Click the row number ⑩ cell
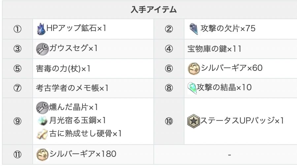Image resolution: width=297 pixels, height=168 pixels. (169, 121)
